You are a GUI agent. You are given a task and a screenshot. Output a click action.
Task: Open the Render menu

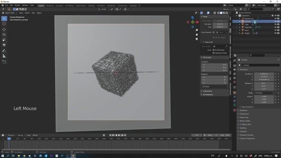point(18,6)
